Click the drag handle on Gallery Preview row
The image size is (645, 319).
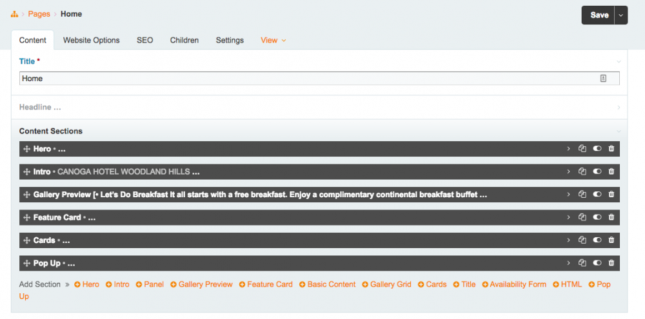(x=26, y=195)
